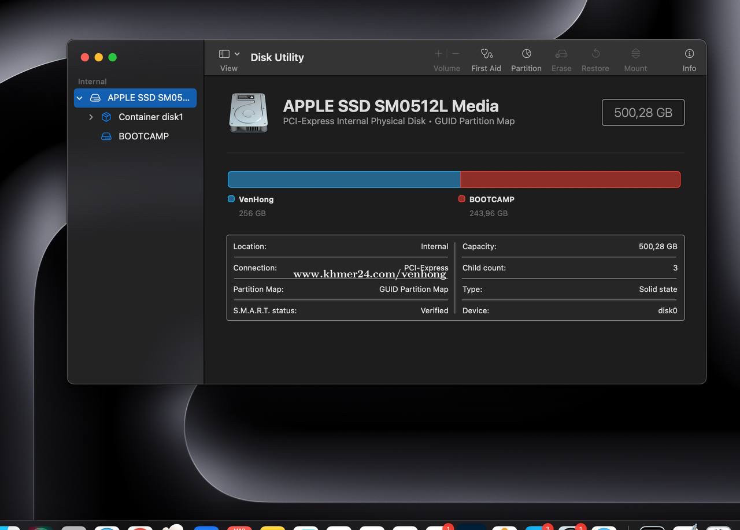Click the APPLE SSD SM0512L Media heading

pos(391,106)
